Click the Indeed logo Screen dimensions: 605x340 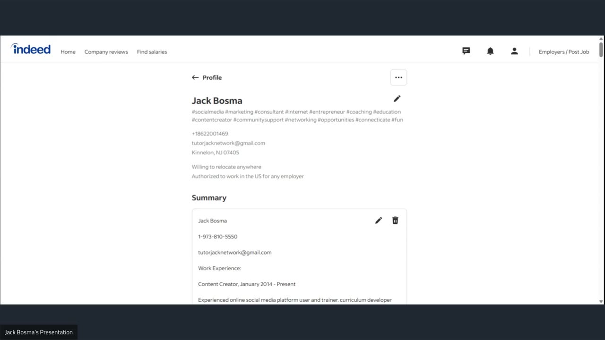pyautogui.click(x=31, y=49)
